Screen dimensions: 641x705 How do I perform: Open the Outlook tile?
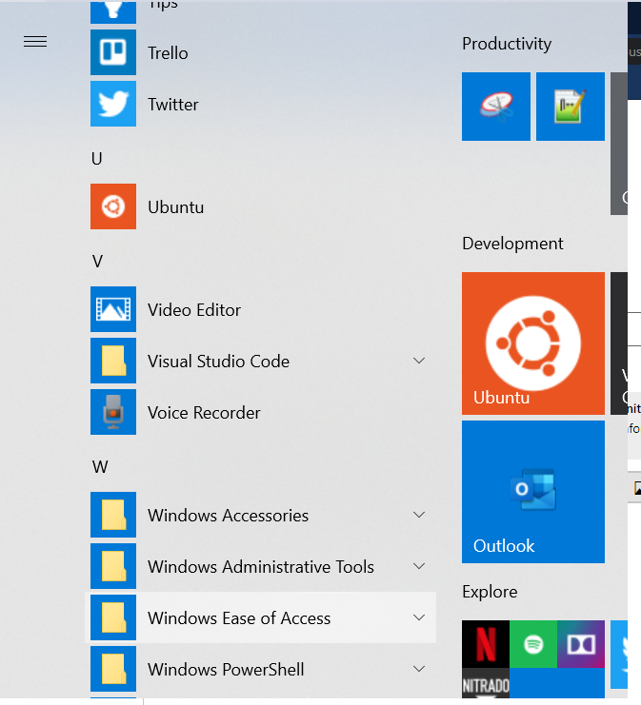[x=533, y=492]
